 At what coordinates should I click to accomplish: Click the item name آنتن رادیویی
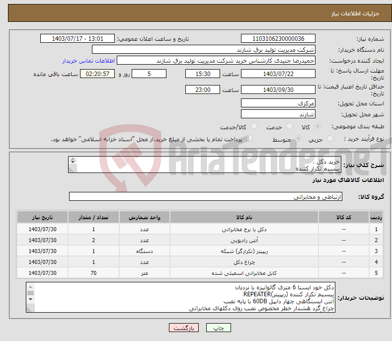point(244,241)
